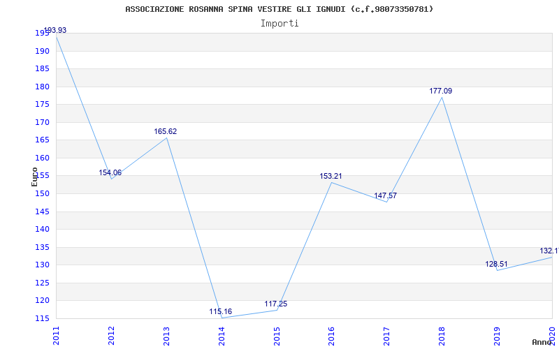Screen dimensions: 559x349
Task: Click the Euro vertical axis title
Action: 34,177
